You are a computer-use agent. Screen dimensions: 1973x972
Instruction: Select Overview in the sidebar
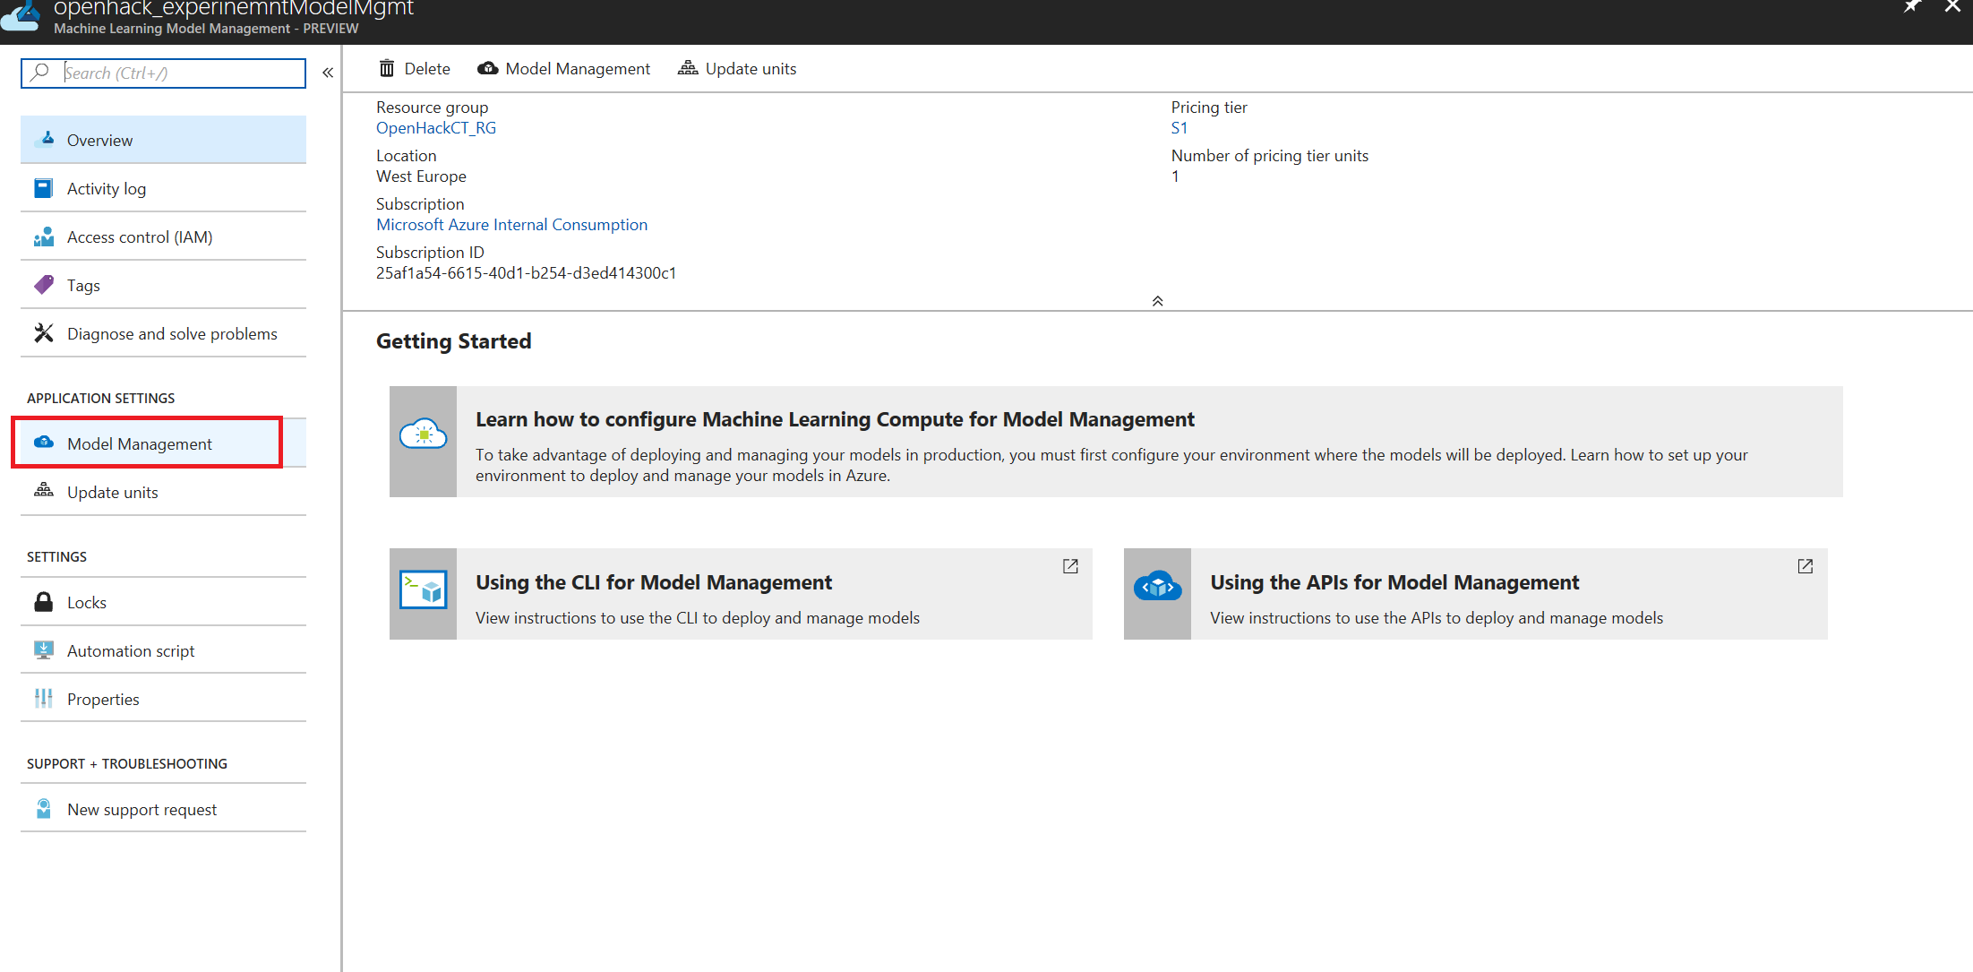pyautogui.click(x=163, y=140)
